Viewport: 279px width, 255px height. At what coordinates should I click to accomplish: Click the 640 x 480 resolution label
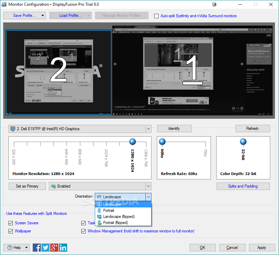(66, 157)
